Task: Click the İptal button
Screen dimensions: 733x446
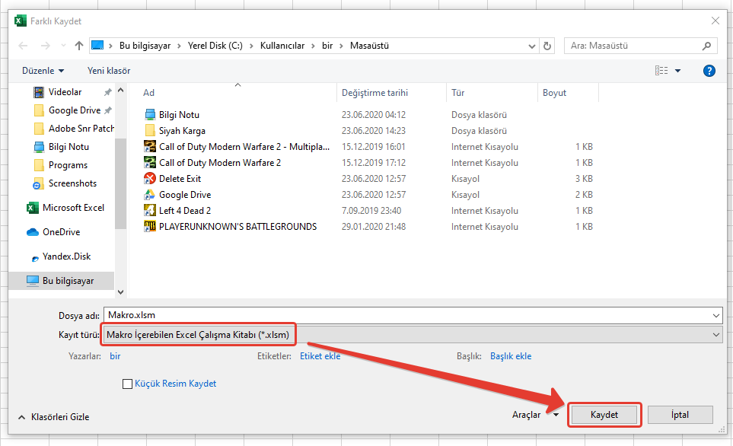Action: coord(680,415)
